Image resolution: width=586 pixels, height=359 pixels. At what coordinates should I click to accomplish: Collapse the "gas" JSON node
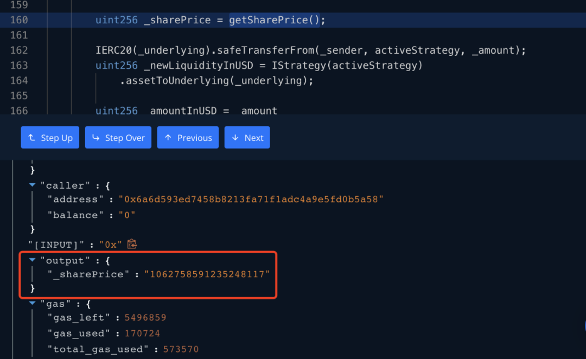pyautogui.click(x=33, y=304)
